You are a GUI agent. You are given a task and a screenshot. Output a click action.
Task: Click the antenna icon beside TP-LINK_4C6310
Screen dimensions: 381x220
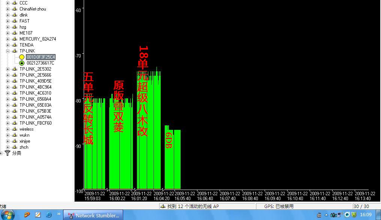click(15, 93)
